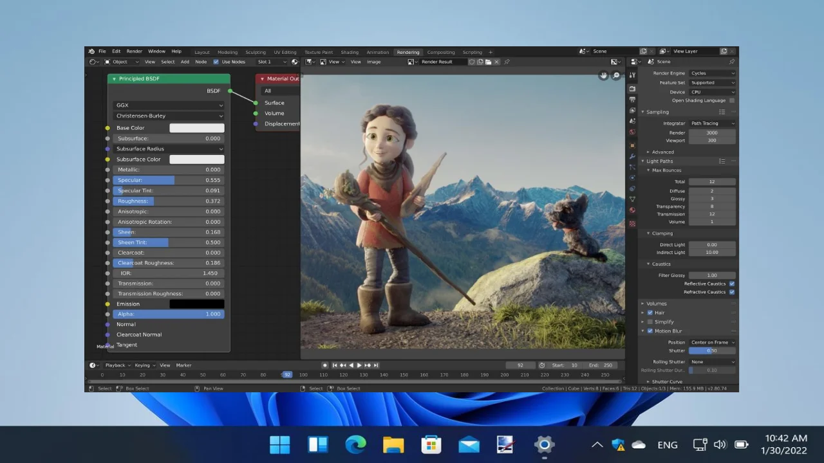
Task: Click the Roughness slider
Action: pos(169,201)
